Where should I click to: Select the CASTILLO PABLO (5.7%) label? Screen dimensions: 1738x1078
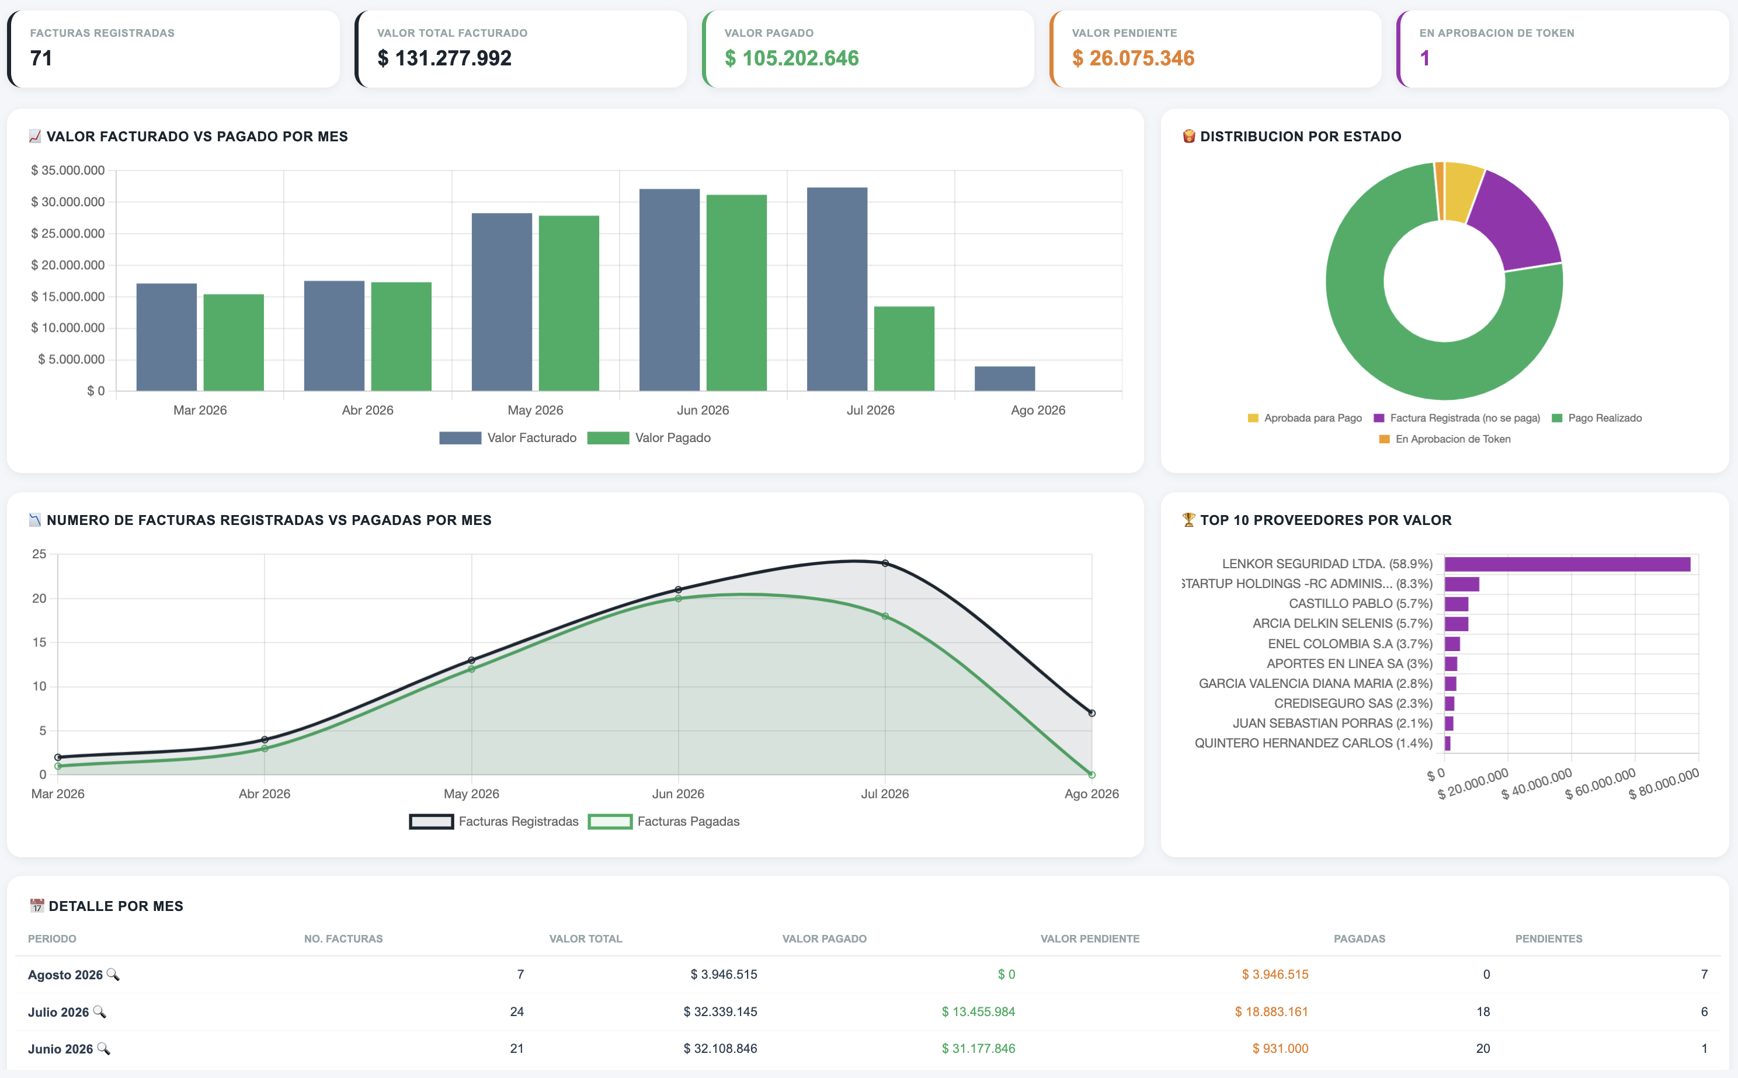1360,604
